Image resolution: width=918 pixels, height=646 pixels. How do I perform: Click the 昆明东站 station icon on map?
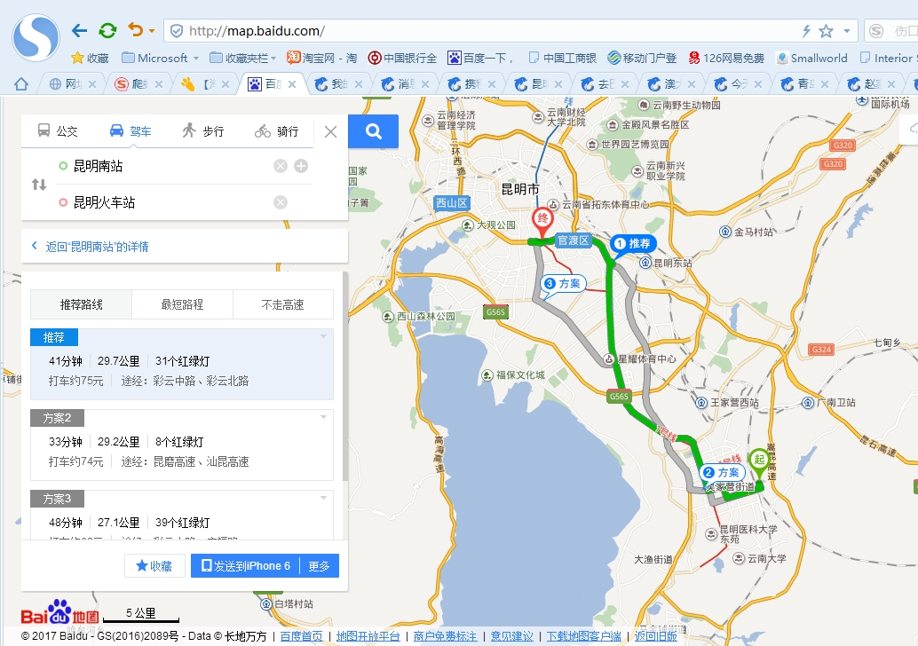pos(645,263)
